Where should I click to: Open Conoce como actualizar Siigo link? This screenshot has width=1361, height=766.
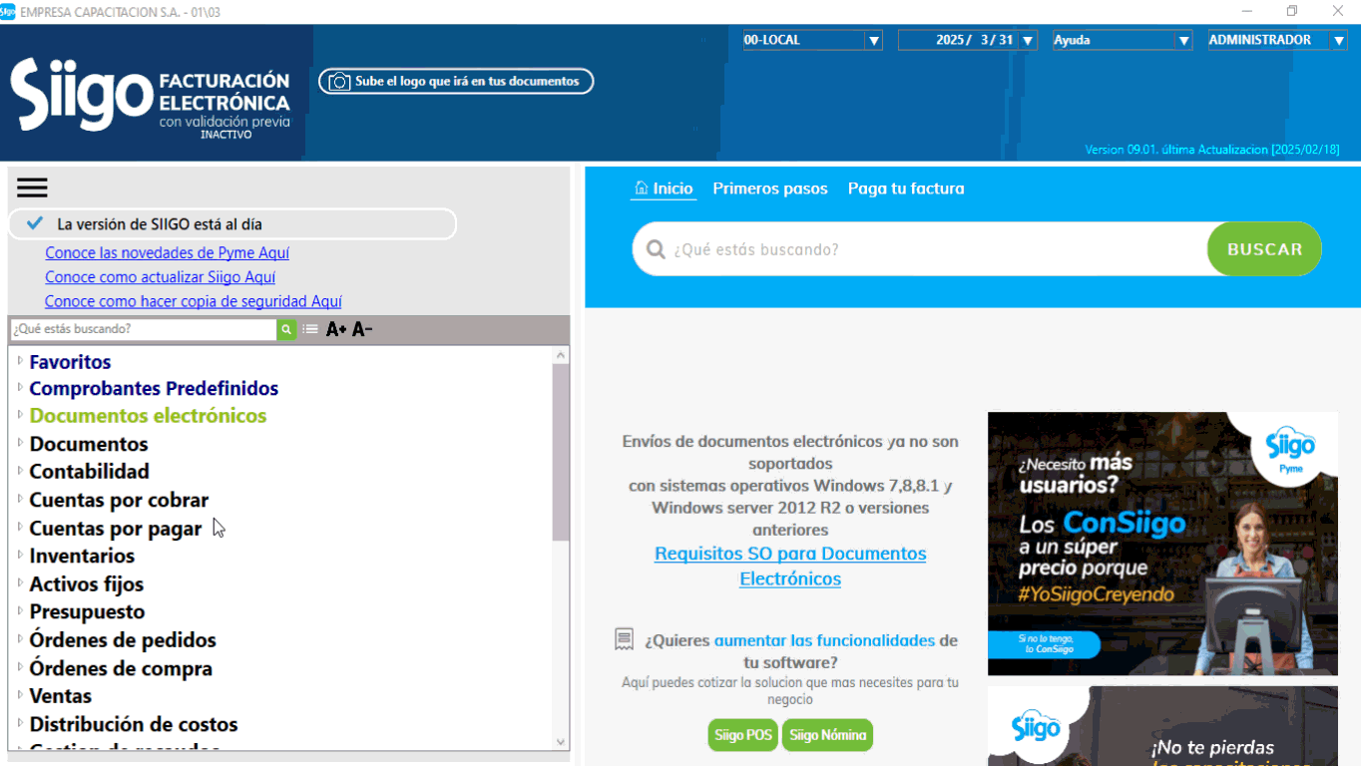click(x=161, y=277)
